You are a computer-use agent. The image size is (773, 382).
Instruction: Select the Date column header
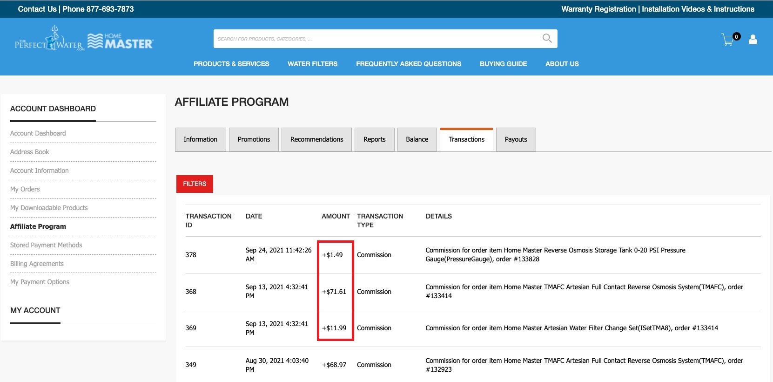coord(254,216)
